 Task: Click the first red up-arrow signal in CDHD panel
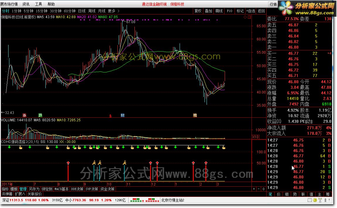tap(68, 163)
